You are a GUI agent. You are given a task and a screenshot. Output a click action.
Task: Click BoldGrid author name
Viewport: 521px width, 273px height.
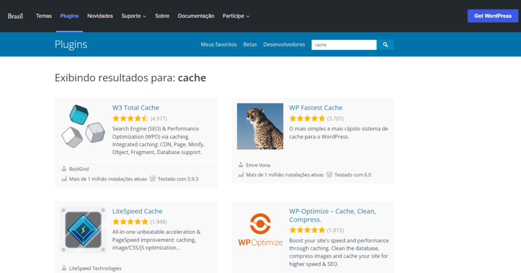tap(79, 169)
